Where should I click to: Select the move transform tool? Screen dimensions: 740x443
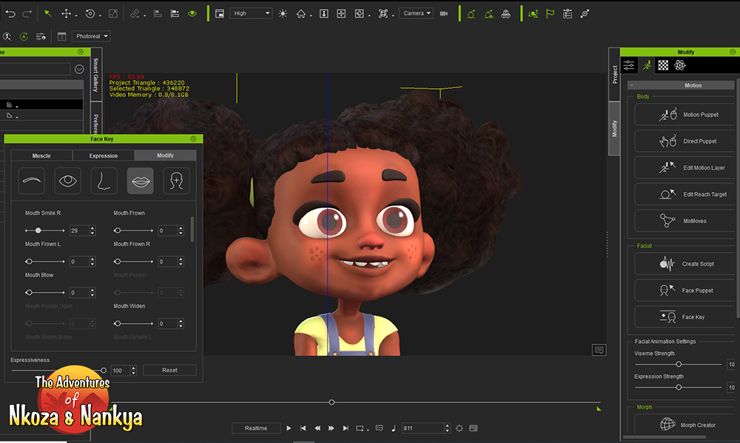67,13
